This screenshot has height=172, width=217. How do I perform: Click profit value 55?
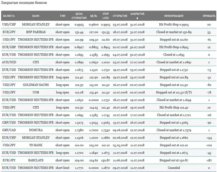pyautogui.click(x=209, y=32)
